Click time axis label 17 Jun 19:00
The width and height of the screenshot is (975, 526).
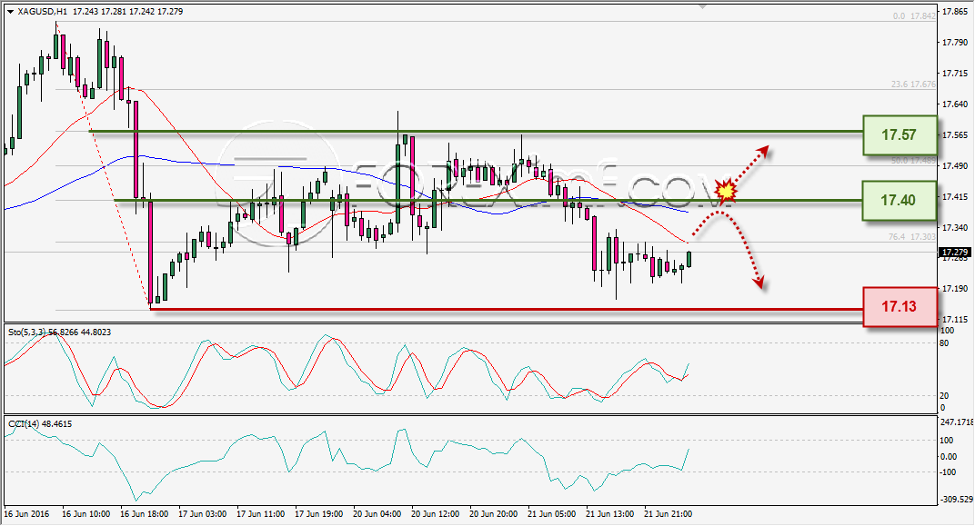point(318,514)
